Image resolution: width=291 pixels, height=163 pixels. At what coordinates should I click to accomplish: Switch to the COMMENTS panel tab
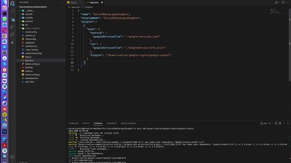(x=112, y=123)
